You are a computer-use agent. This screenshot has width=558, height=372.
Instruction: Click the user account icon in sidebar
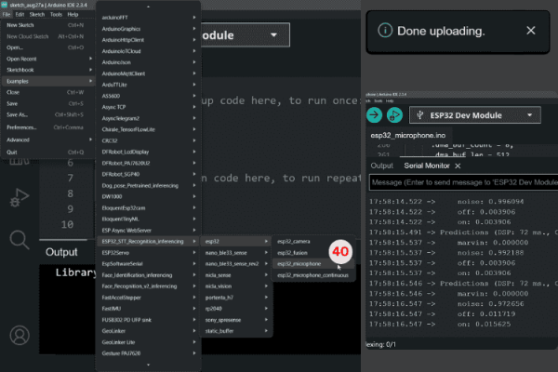pos(18,335)
